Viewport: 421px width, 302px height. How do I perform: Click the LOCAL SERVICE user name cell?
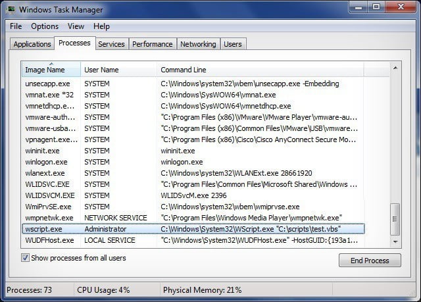coord(110,240)
